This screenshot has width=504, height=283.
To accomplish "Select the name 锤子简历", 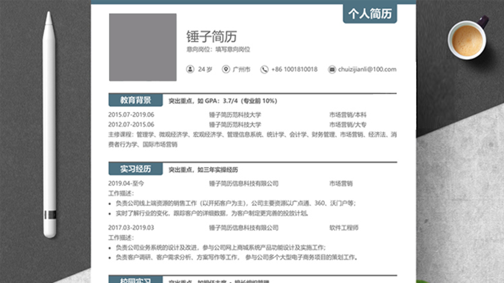I will 212,36.
